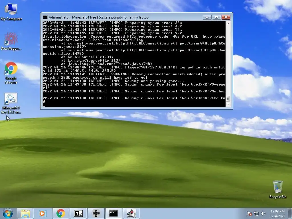Viewport: 292px width, 219px height.
Task: Select the black cross icon in taskbar
Action: (x=96, y=213)
